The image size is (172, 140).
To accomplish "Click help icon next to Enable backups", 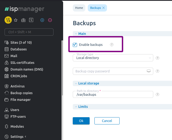I will (112, 45).
